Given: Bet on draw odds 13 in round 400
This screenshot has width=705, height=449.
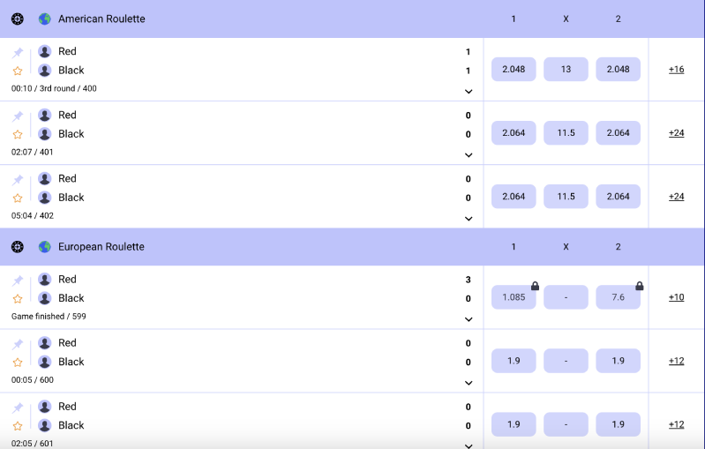Looking at the screenshot, I should point(566,69).
